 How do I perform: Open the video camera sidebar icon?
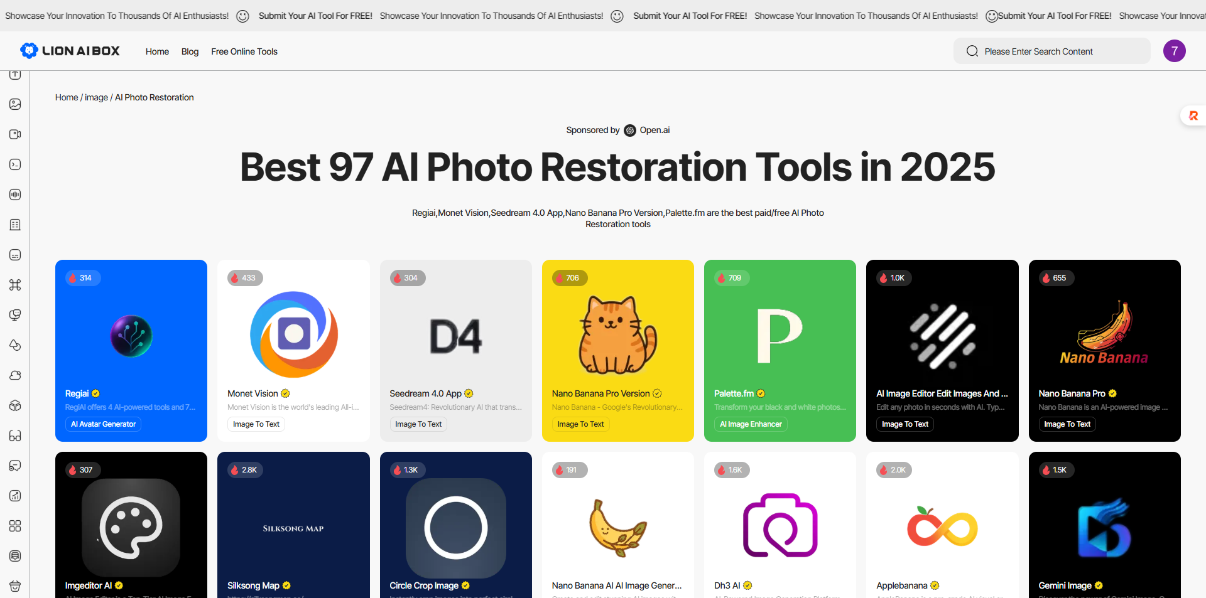click(15, 134)
